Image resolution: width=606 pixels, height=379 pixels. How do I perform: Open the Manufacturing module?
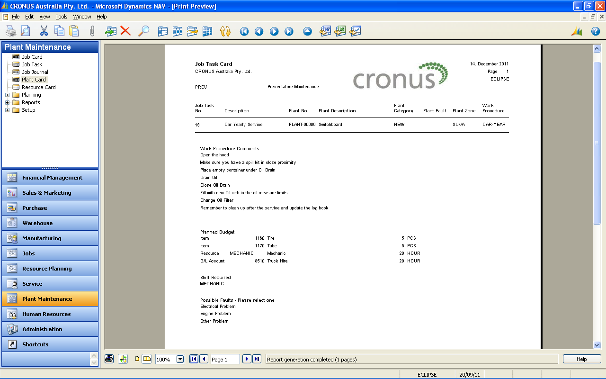50,238
